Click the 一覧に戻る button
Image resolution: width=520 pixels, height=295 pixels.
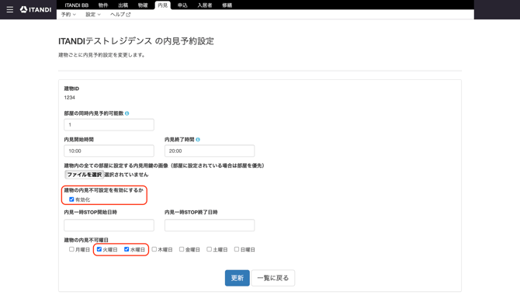click(x=273, y=278)
